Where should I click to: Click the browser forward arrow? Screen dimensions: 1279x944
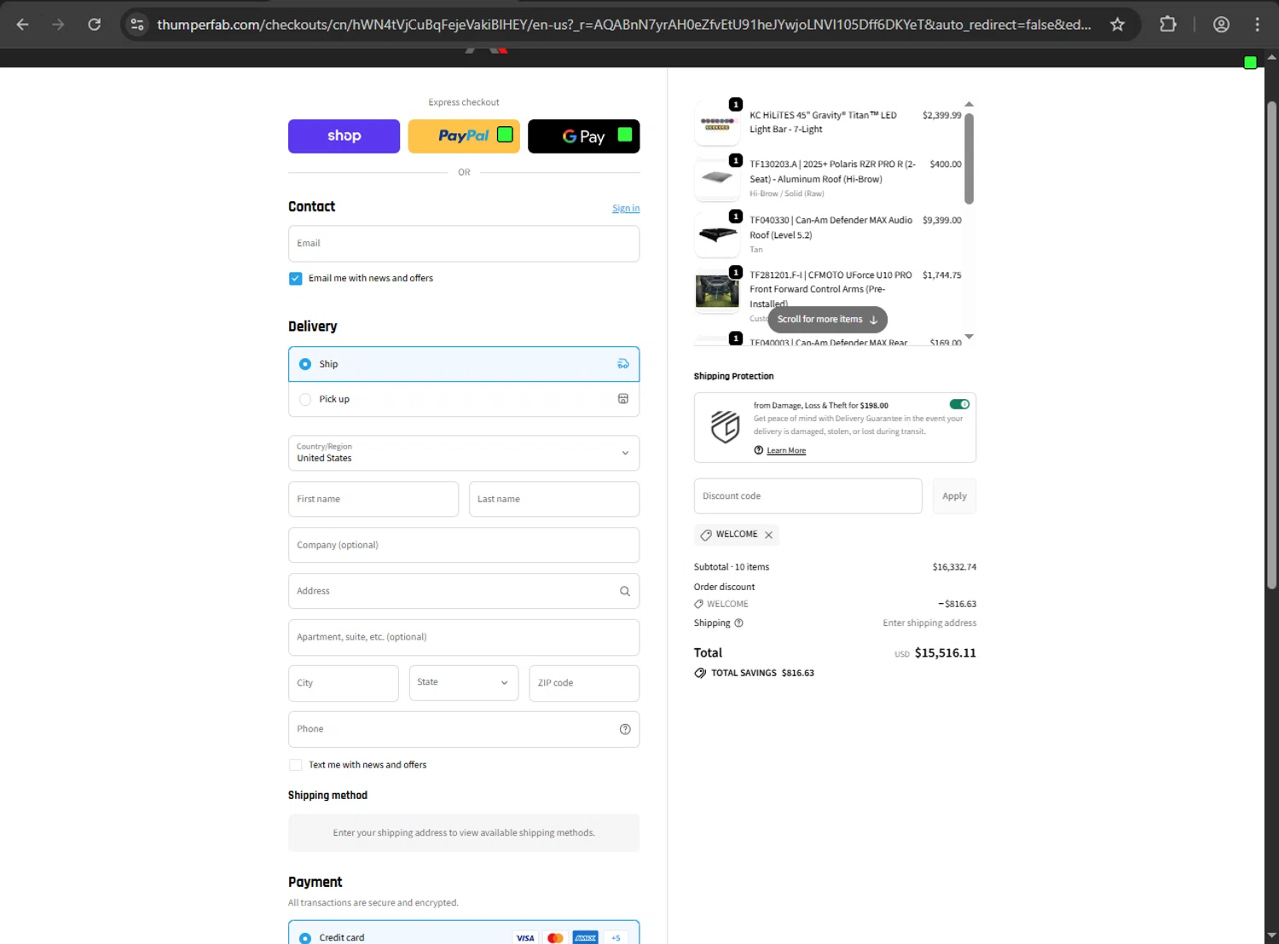click(x=58, y=25)
